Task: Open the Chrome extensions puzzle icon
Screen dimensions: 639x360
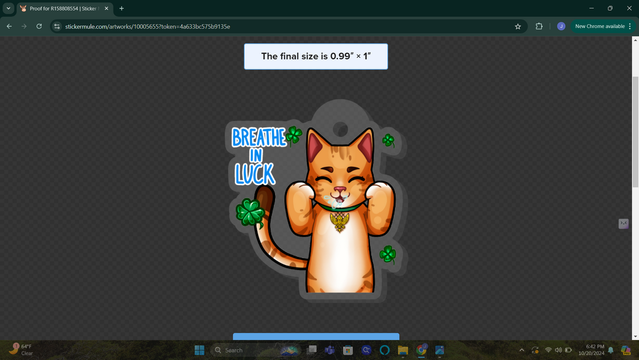Action: pyautogui.click(x=539, y=27)
